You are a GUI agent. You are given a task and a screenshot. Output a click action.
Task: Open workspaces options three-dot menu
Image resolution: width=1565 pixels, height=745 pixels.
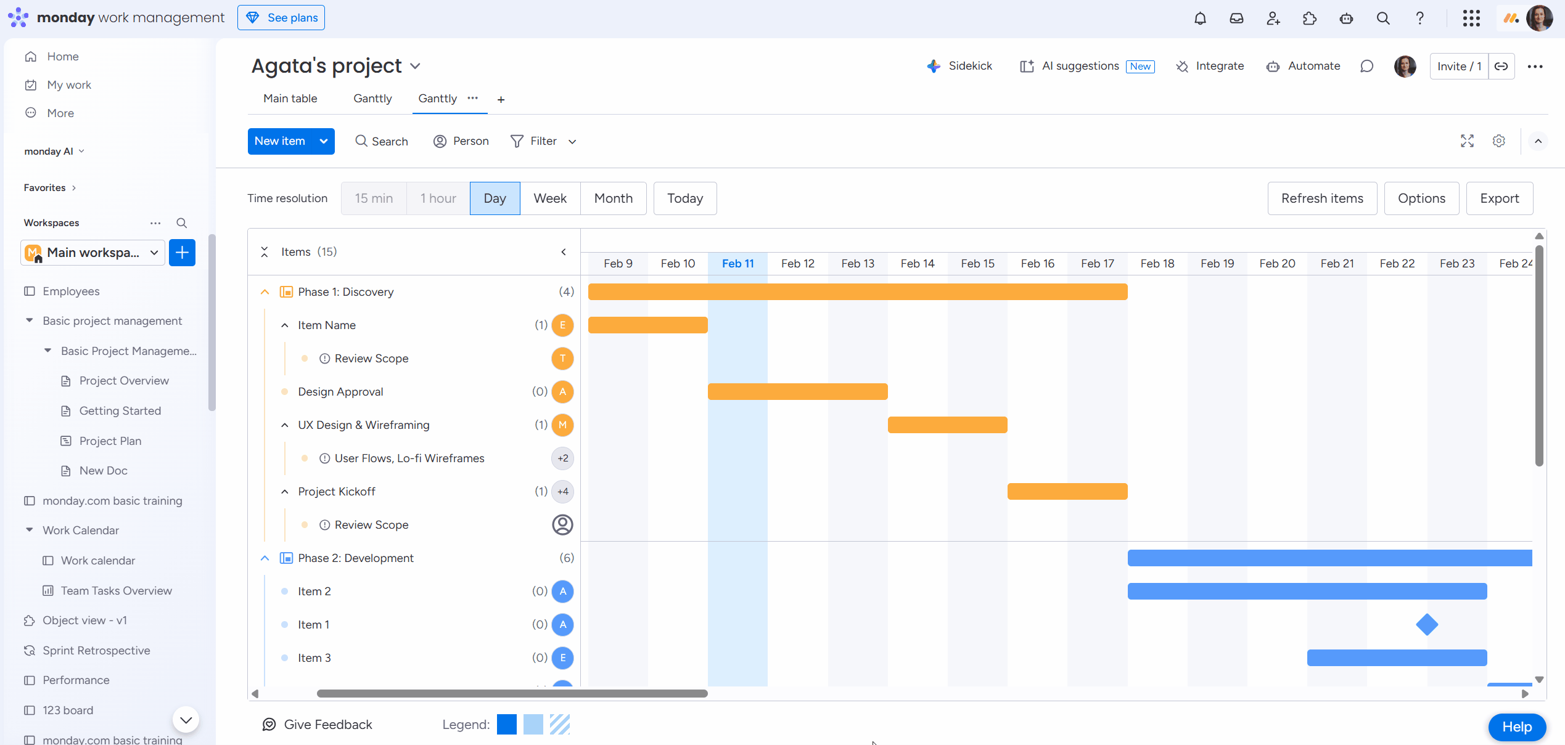click(155, 223)
